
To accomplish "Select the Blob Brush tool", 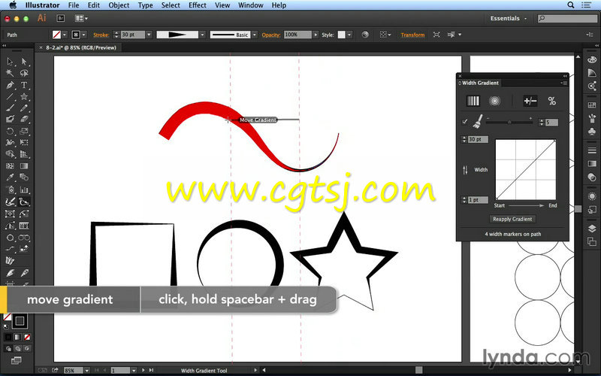I will click(x=10, y=120).
